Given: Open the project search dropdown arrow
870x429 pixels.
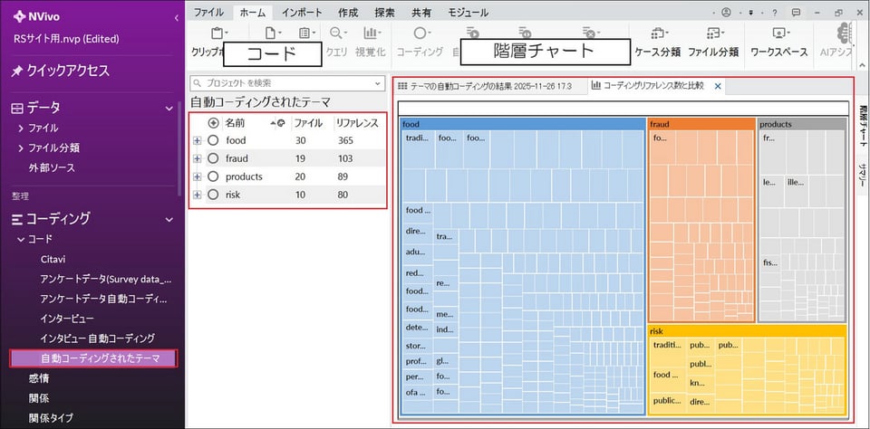Looking at the screenshot, I should [x=378, y=83].
